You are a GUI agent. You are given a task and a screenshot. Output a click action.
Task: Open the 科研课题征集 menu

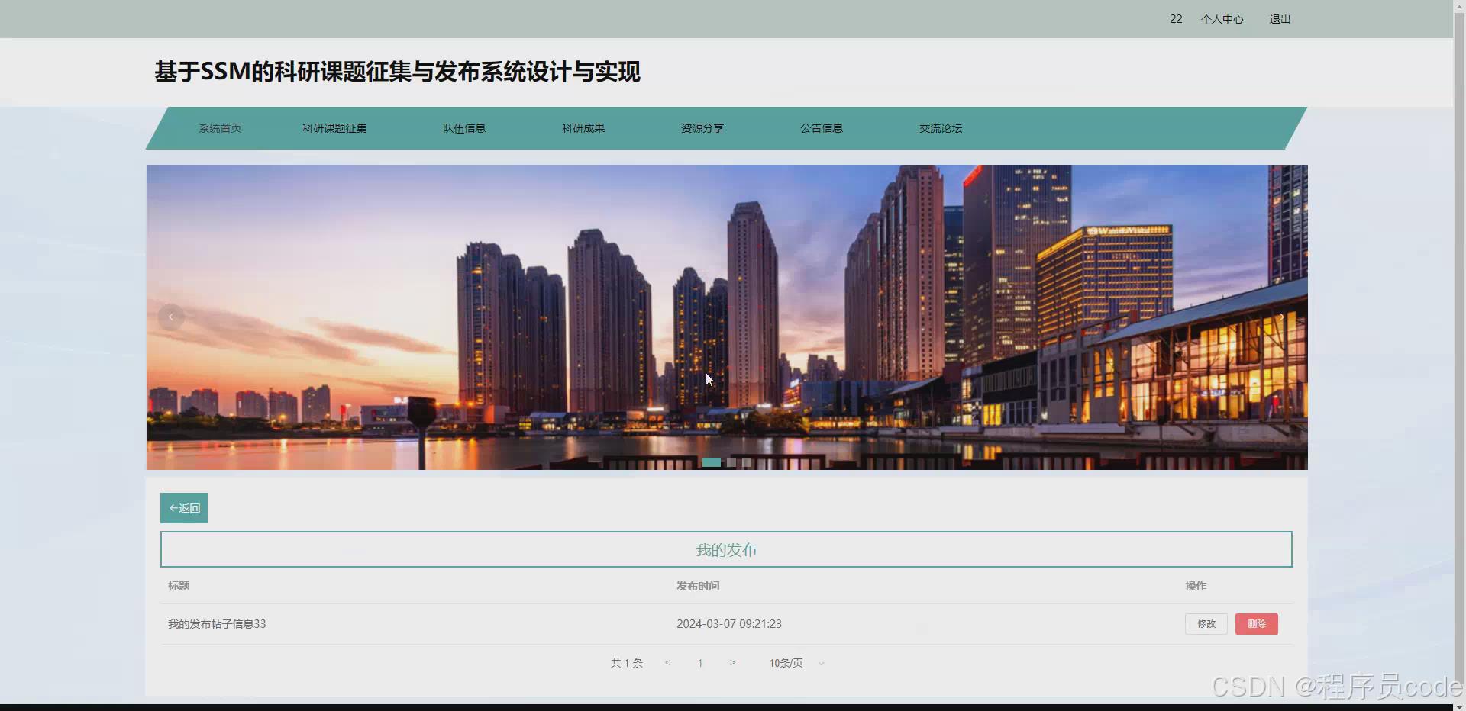click(334, 128)
